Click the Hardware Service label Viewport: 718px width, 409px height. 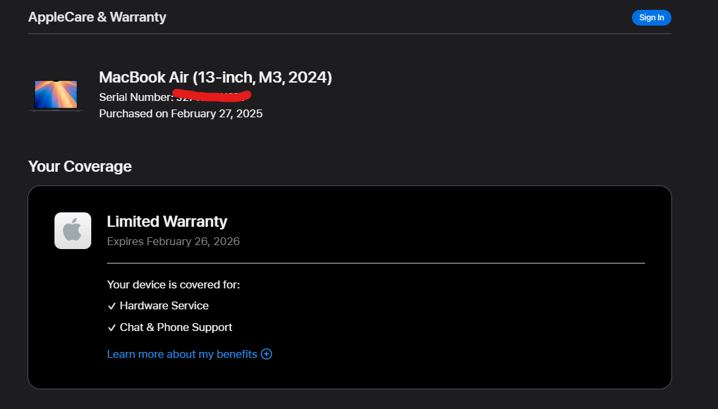click(164, 305)
